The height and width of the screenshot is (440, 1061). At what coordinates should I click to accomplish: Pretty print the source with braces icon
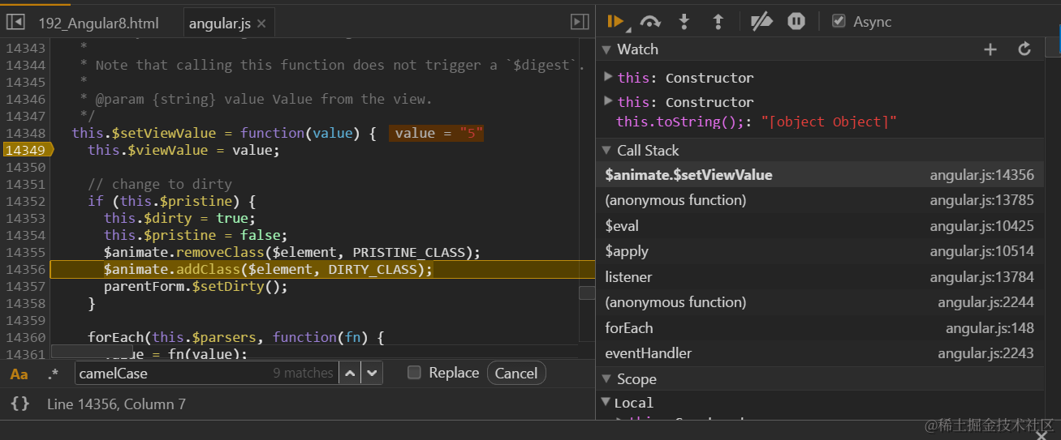20,404
